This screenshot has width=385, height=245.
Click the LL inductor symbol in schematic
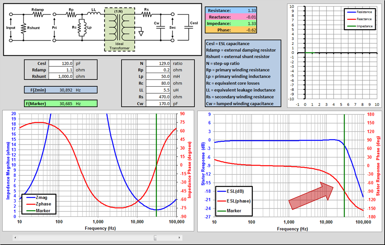tap(94, 13)
